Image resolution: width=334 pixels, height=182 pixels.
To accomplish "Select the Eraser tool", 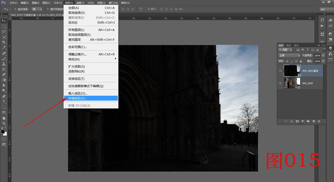I will click(x=4, y=75).
